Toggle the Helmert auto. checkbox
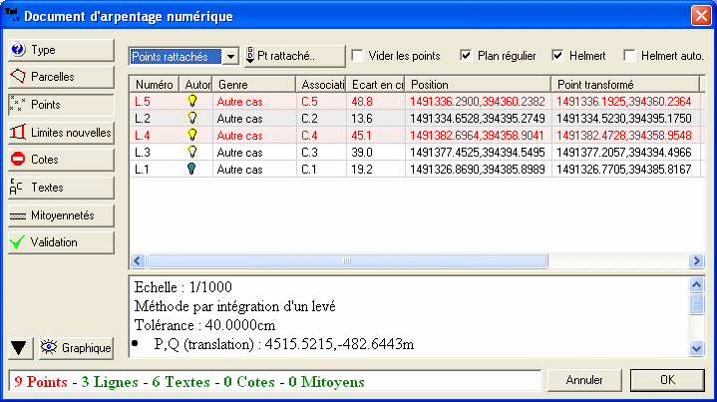This screenshot has height=402, width=717. tap(629, 56)
